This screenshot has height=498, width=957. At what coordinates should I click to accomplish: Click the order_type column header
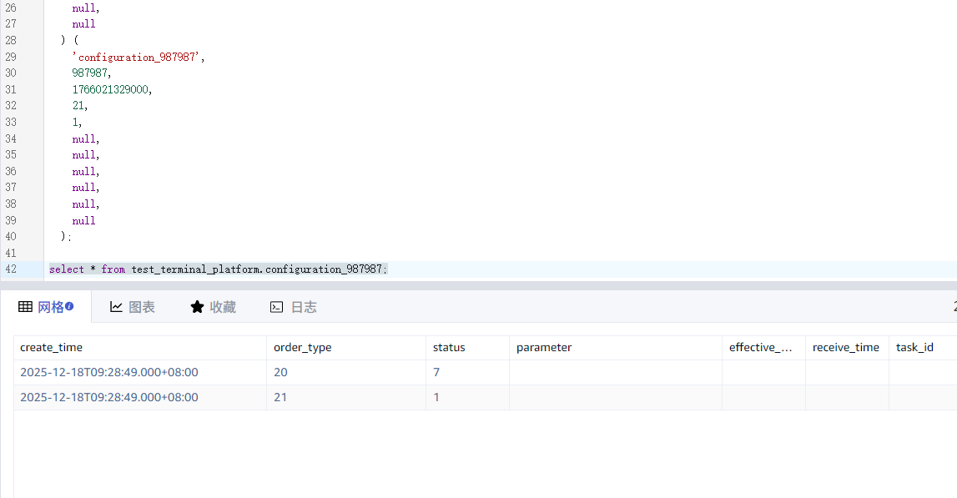[x=302, y=347]
